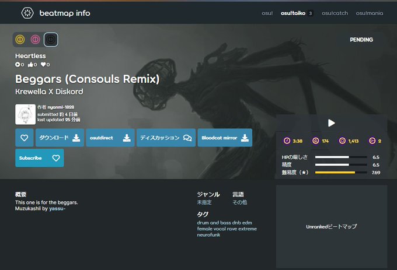Click the HPの厳しさ stat bar
The width and height of the screenshot is (397, 270).
click(341, 157)
